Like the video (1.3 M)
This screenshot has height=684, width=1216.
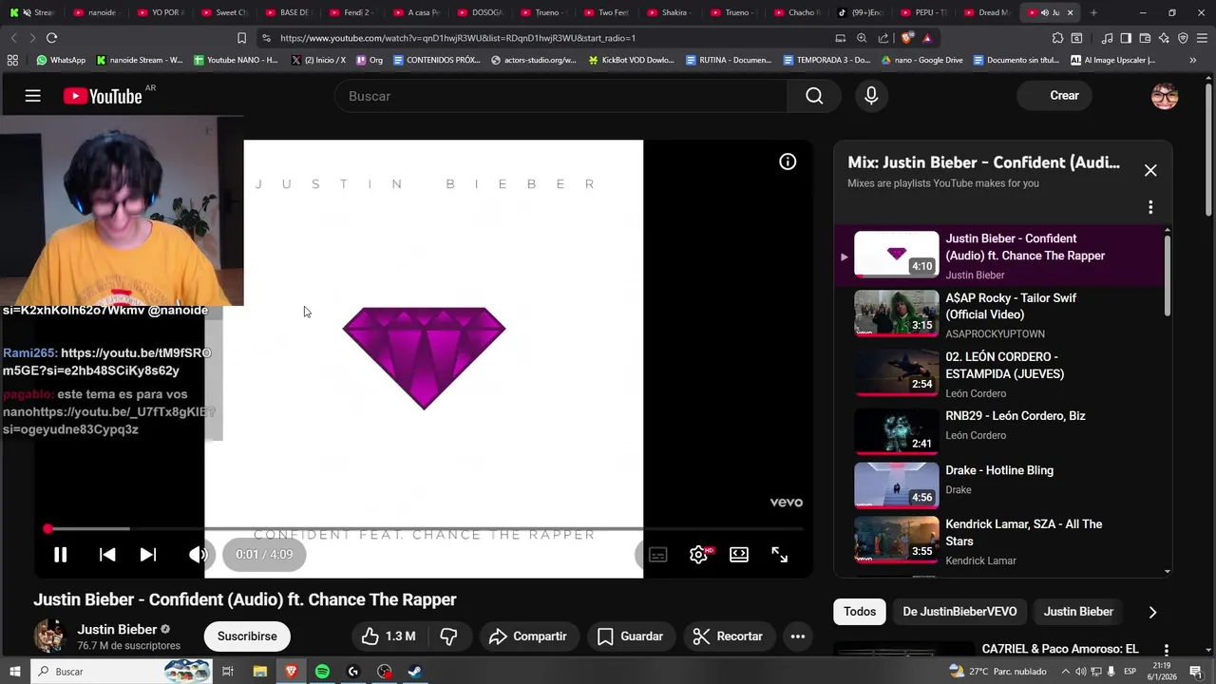(388, 636)
